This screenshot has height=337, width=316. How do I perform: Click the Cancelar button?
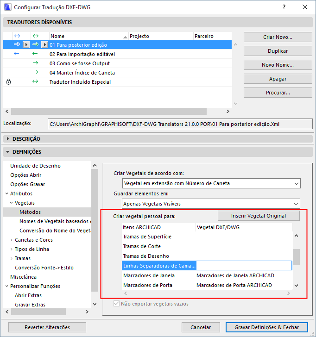pos(201,327)
